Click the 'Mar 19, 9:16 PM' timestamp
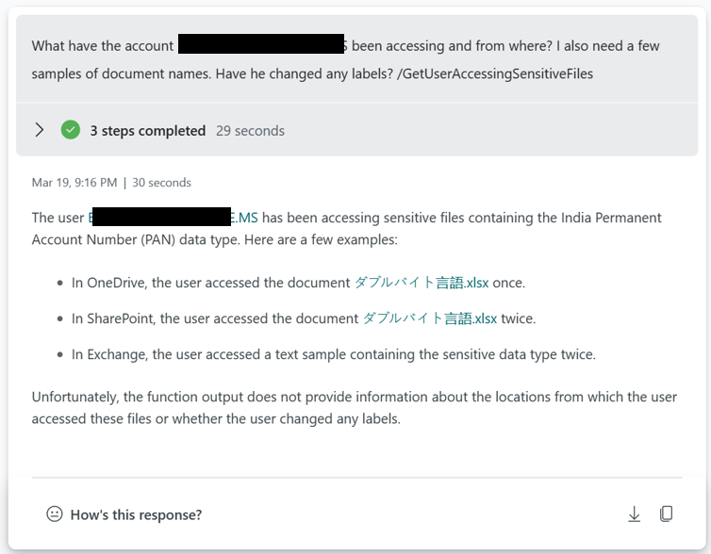The width and height of the screenshot is (711, 554). [x=74, y=183]
